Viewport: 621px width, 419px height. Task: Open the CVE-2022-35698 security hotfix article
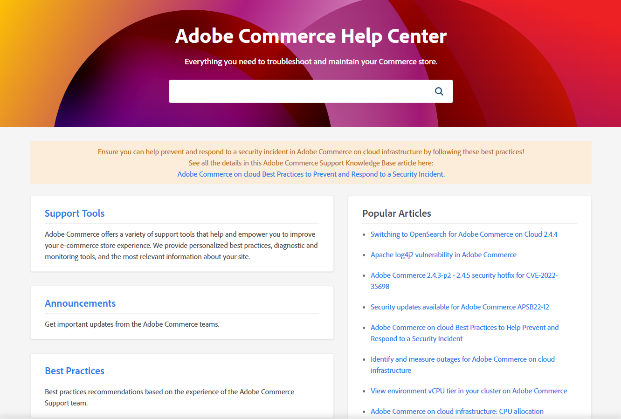pyautogui.click(x=464, y=281)
